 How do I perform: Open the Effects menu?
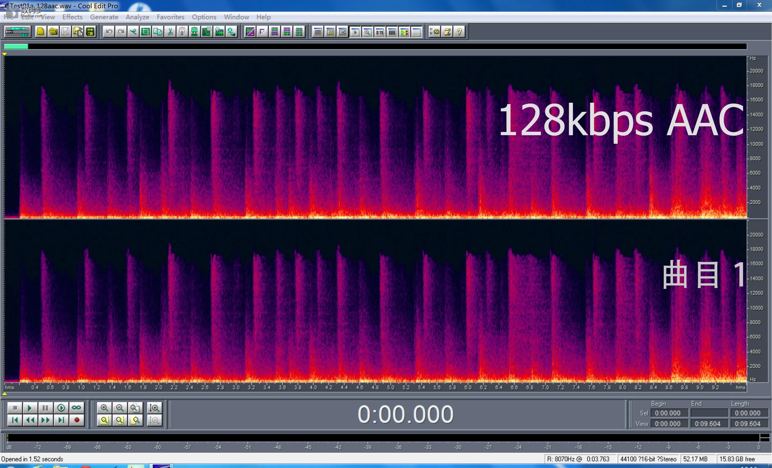(x=72, y=17)
